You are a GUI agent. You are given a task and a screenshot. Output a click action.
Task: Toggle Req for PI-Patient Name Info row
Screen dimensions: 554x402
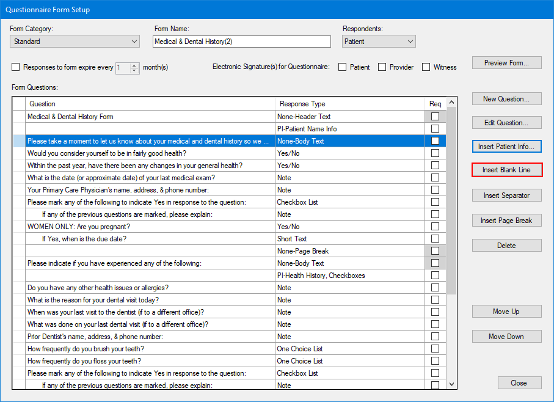436,128
